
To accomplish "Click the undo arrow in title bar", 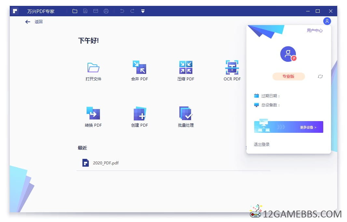I will click(x=122, y=11).
